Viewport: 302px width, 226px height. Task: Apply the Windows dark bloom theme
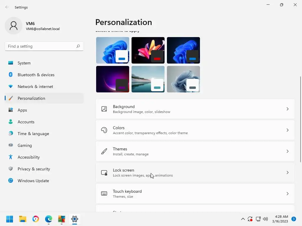[183, 50]
